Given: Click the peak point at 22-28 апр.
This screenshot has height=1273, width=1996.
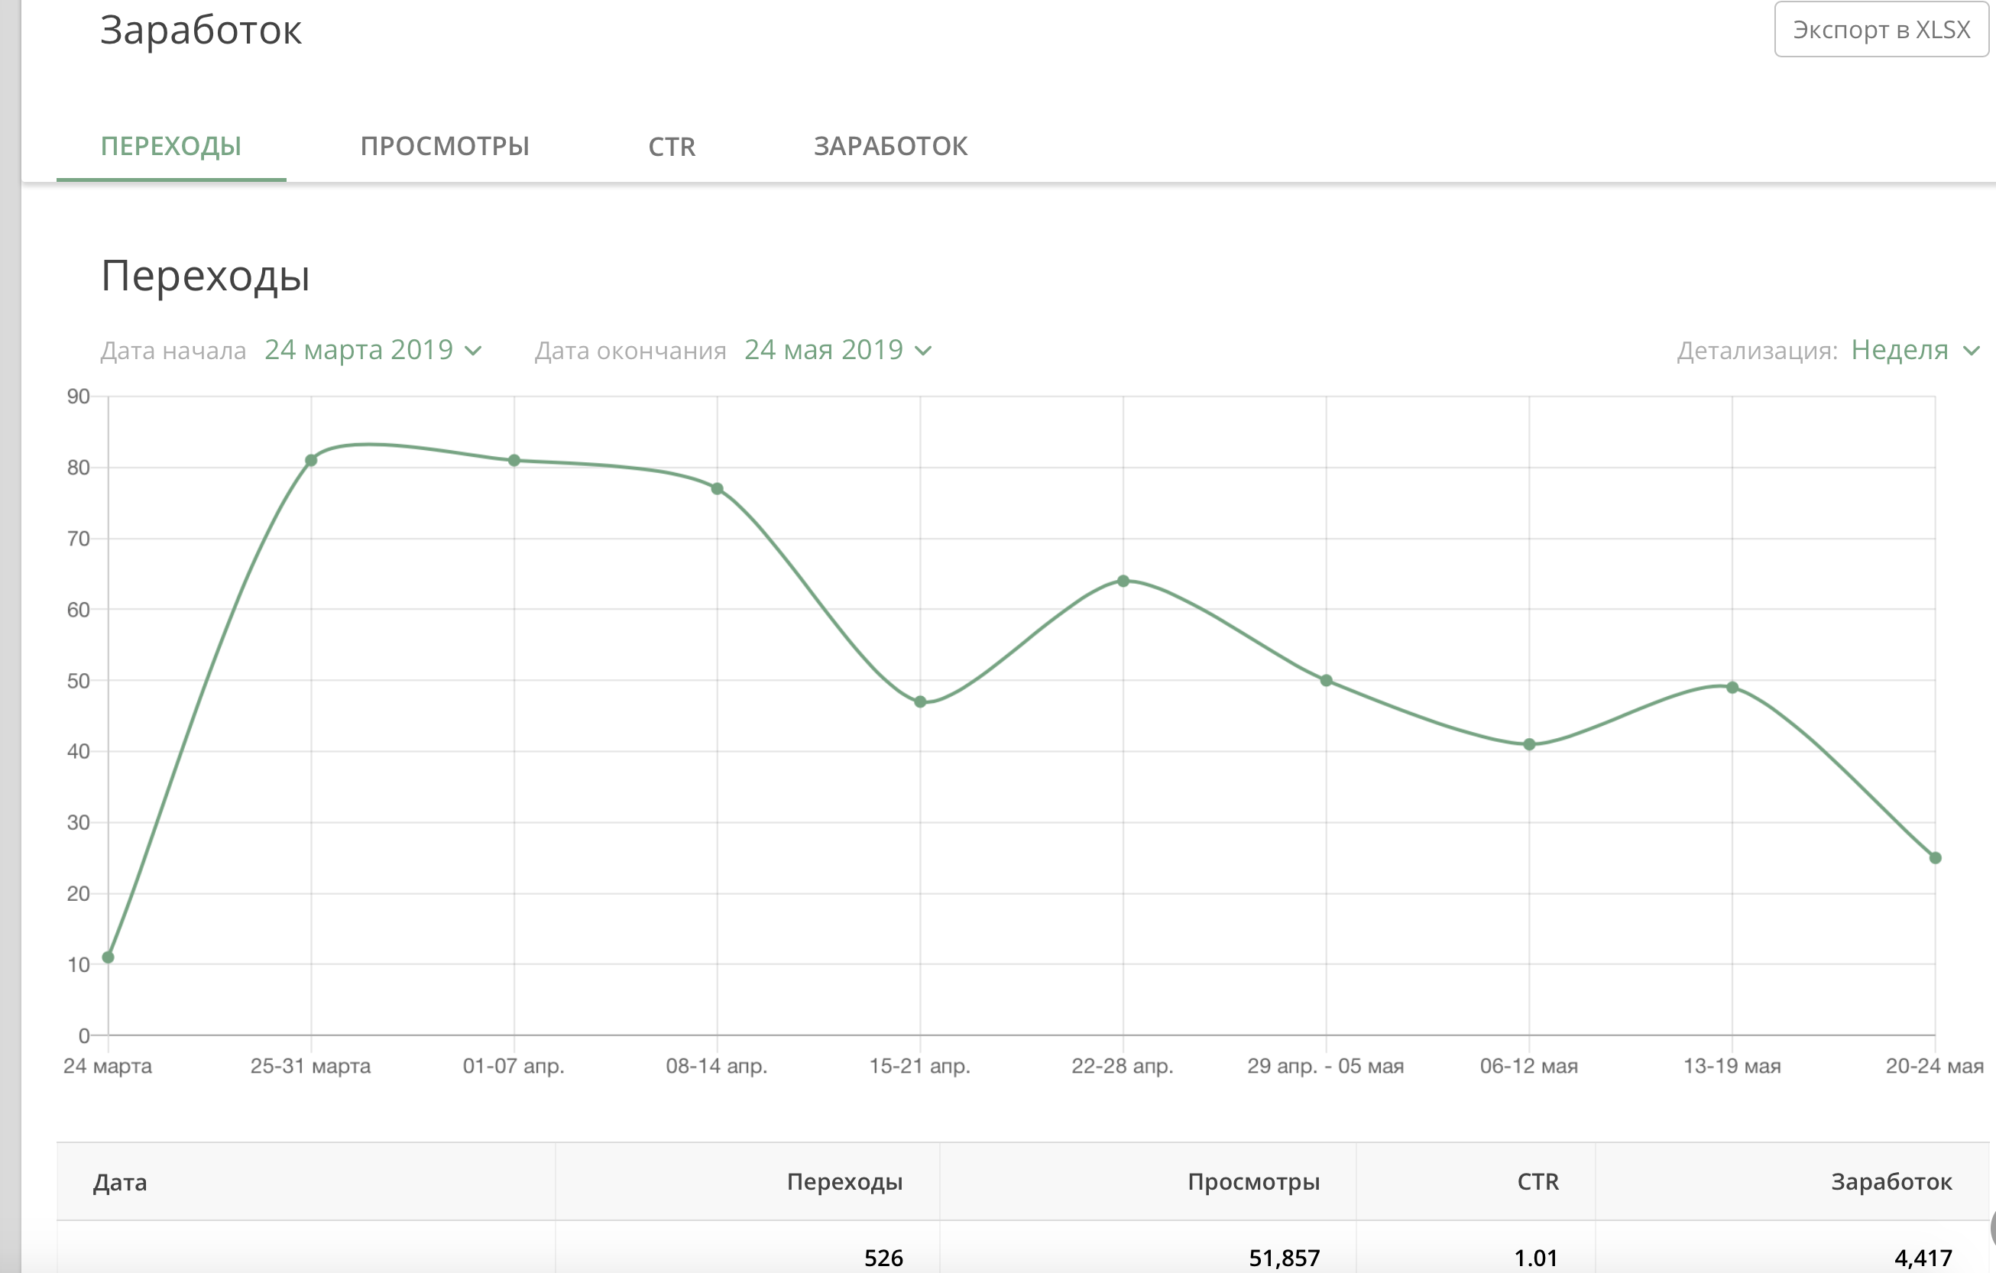Looking at the screenshot, I should click(1123, 581).
